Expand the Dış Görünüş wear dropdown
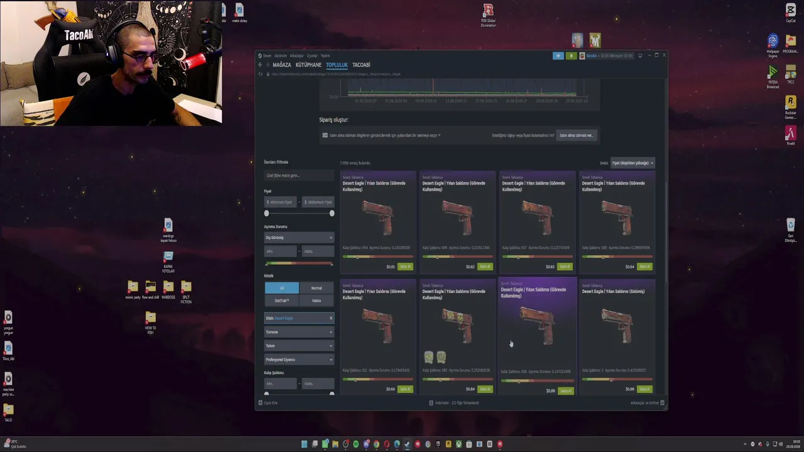This screenshot has height=452, width=804. pos(299,237)
